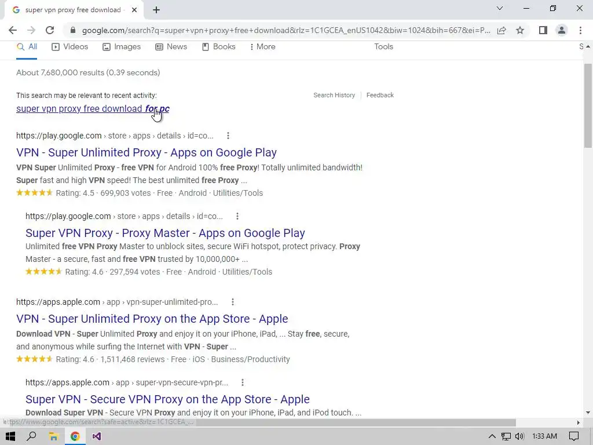Open the browser side panel
This screenshot has height=445, width=593.
pos(543,30)
